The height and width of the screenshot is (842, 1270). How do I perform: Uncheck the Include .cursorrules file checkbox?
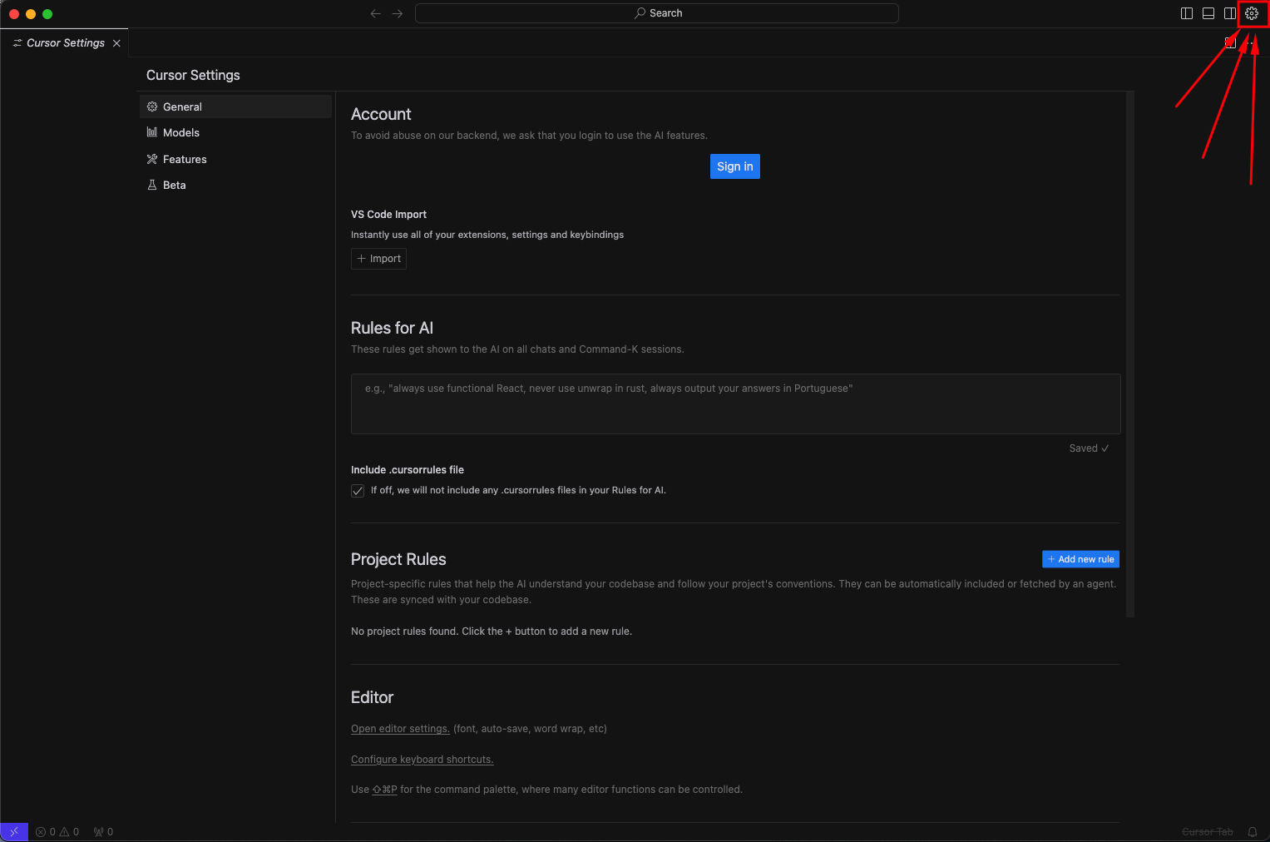358,491
